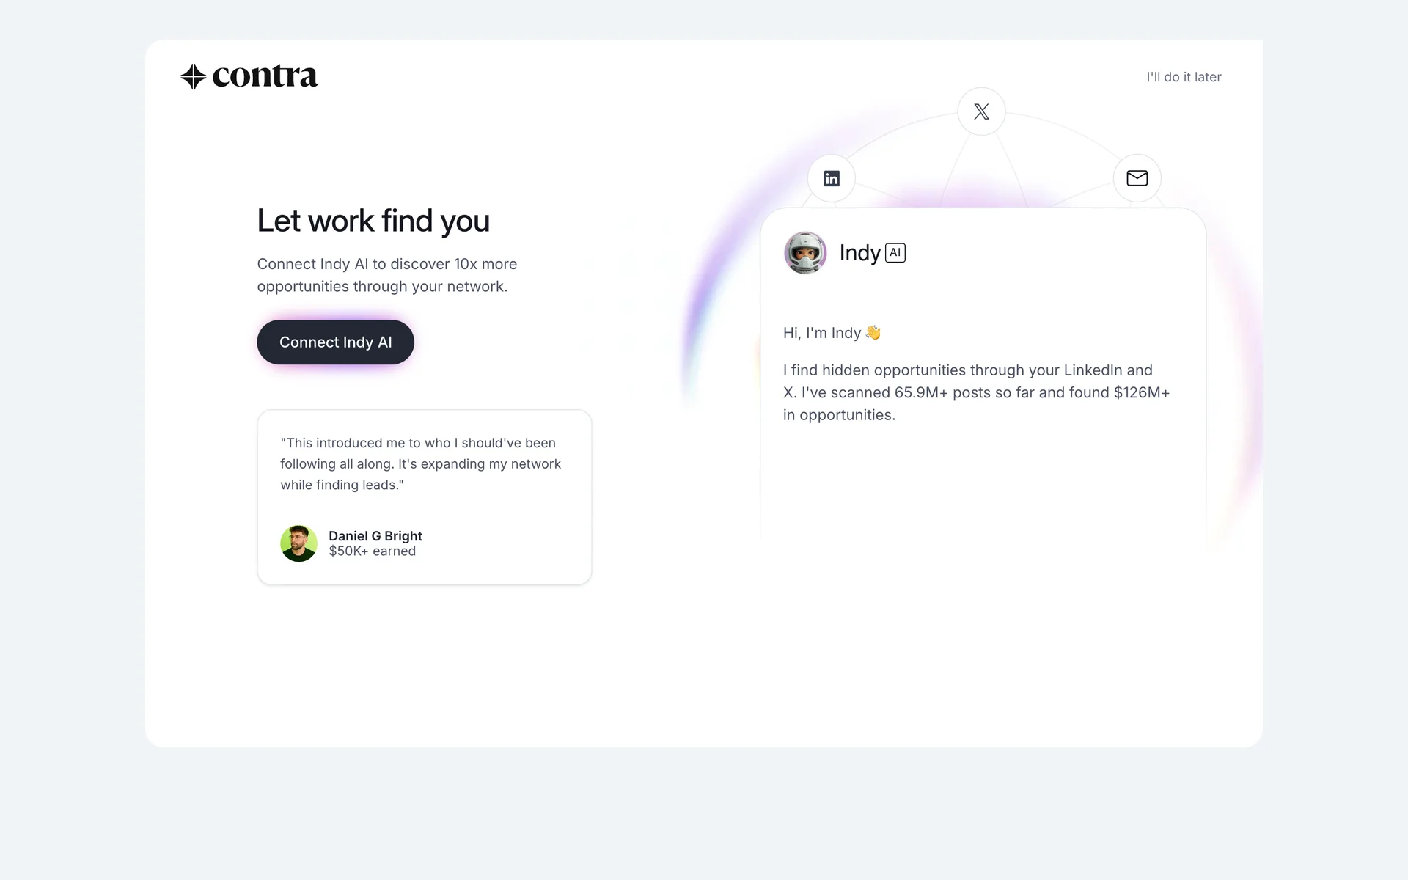Click the Daniel G Bright name
Viewport: 1408px width, 880px height.
coord(375,536)
